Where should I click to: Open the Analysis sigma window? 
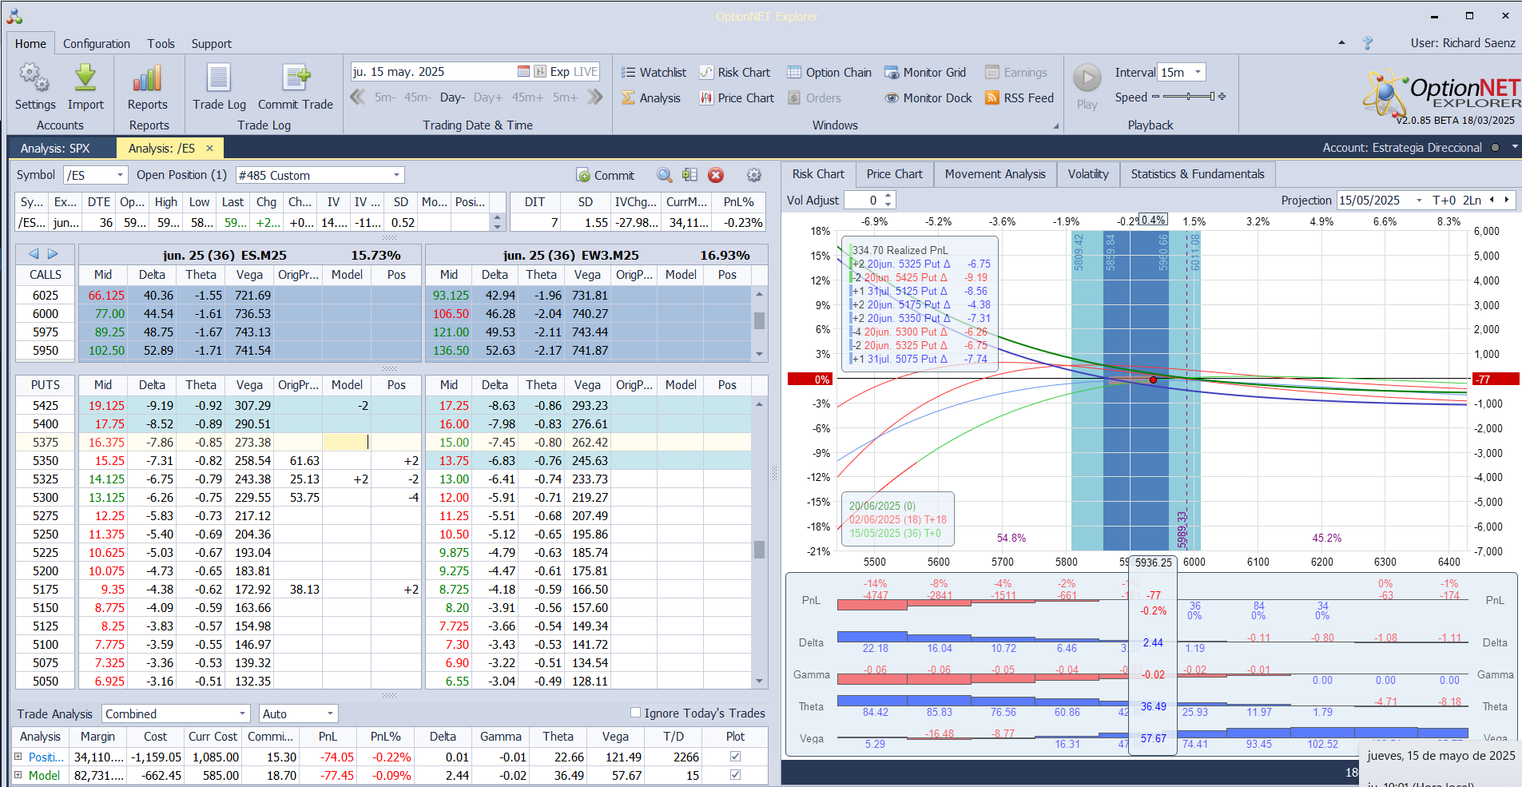651,98
